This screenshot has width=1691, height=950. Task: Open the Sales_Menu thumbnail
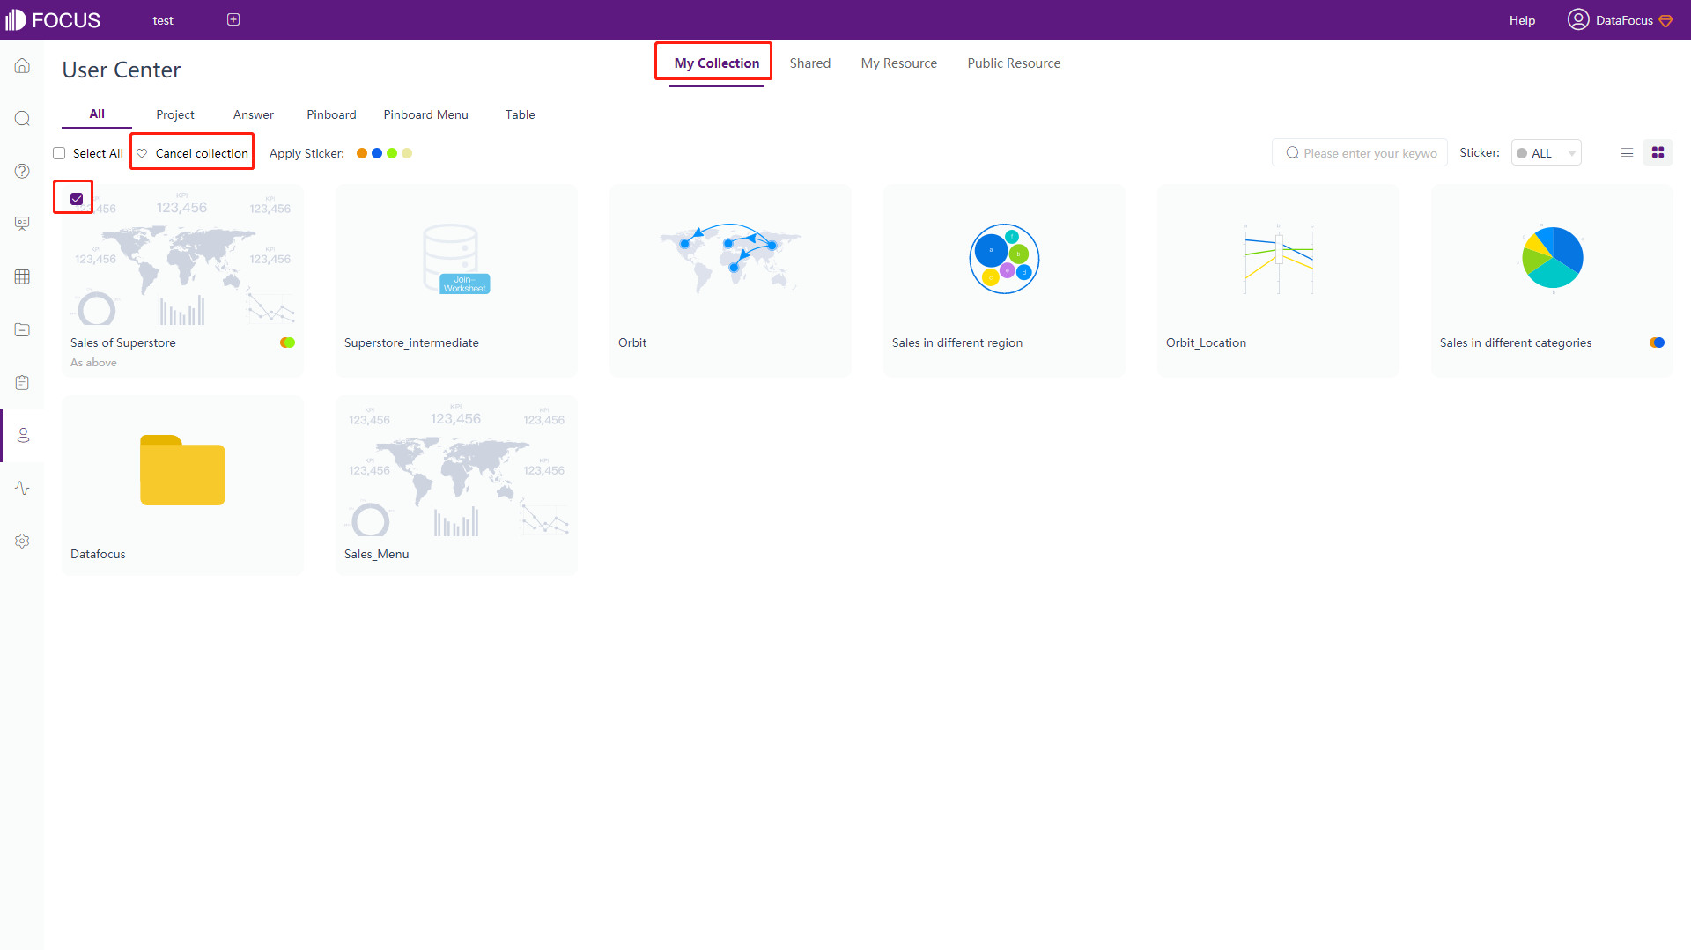click(456, 469)
